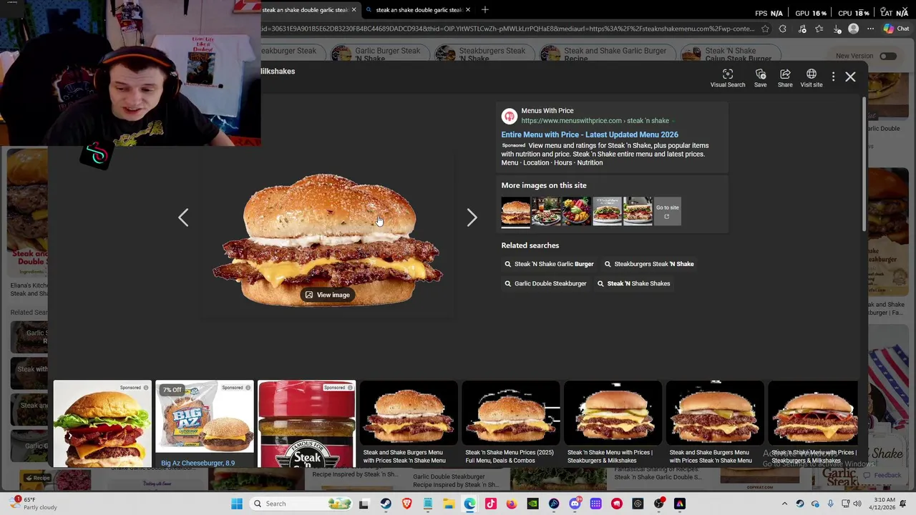
Task: Click the taskbar Search box
Action: 300,504
